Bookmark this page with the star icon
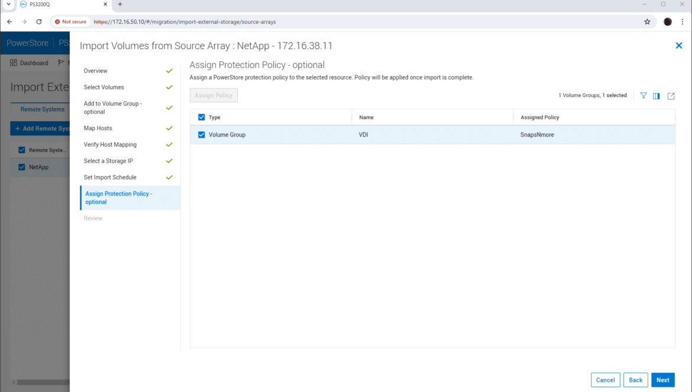692x392 pixels. point(647,22)
